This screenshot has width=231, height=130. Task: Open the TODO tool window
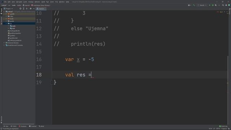[x=14, y=126]
